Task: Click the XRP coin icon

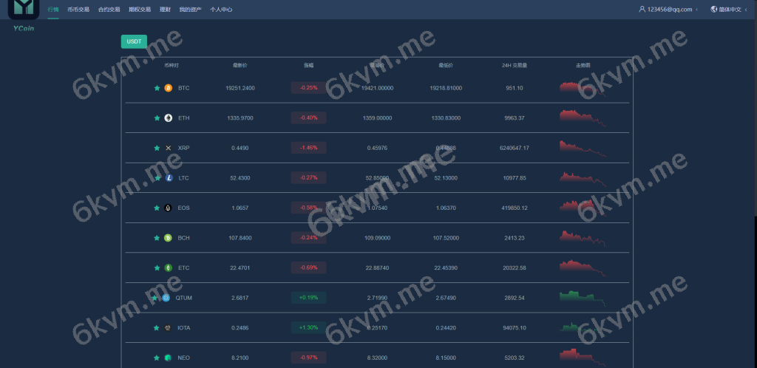Action: pyautogui.click(x=169, y=148)
